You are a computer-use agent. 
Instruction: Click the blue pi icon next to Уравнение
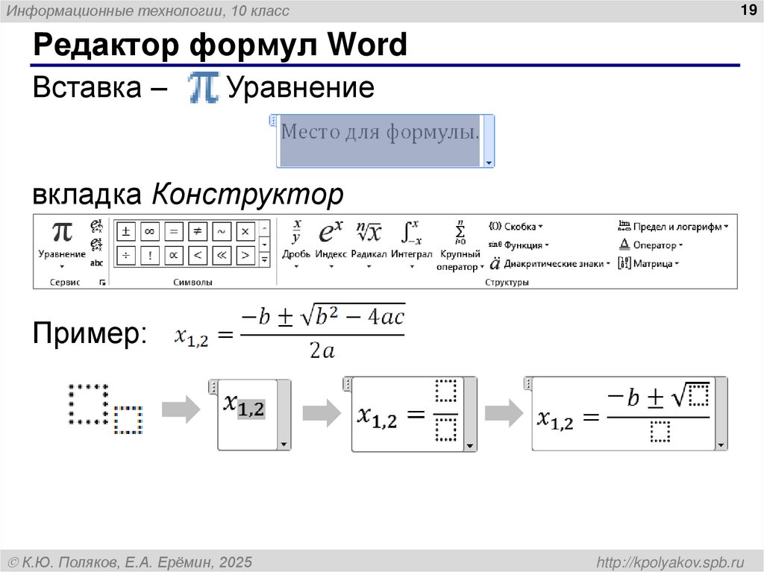coord(204,87)
